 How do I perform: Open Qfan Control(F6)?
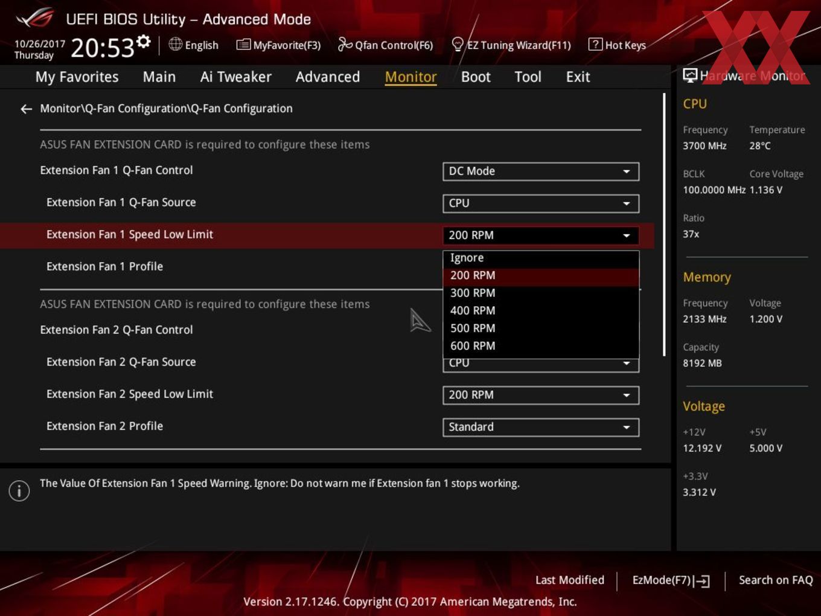[385, 45]
